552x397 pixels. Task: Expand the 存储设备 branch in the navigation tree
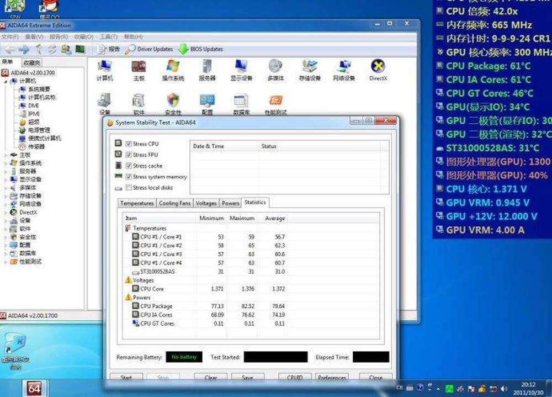click(x=6, y=196)
